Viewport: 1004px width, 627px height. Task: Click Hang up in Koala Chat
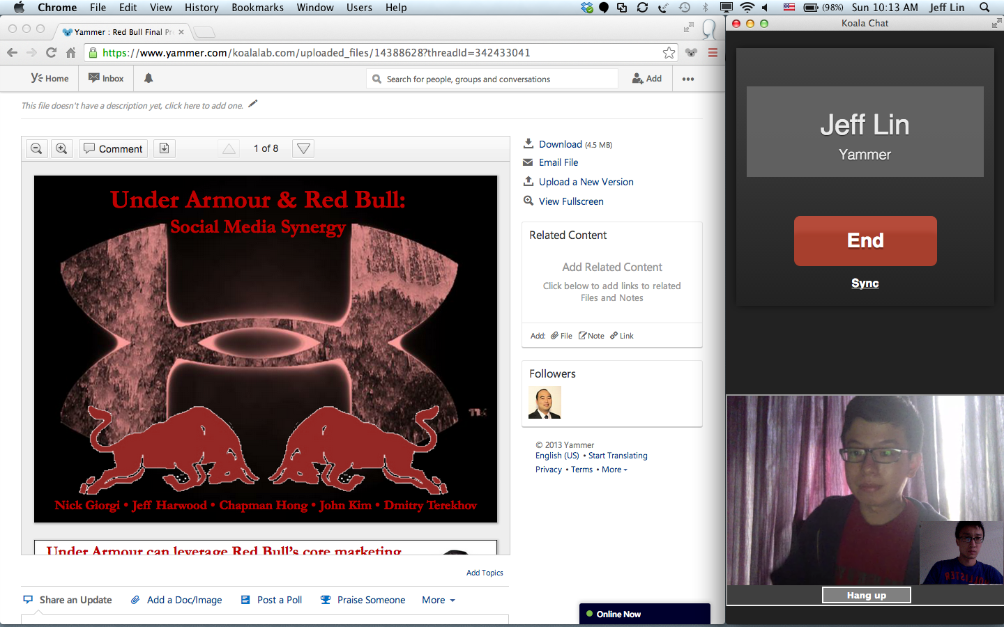click(867, 595)
